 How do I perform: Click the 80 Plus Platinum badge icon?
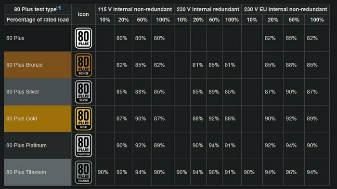[83, 146]
